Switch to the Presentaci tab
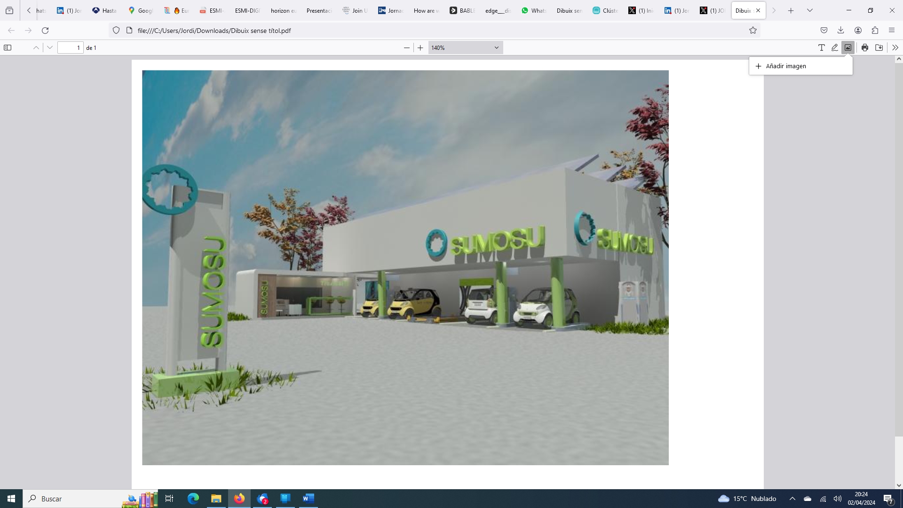The width and height of the screenshot is (903, 508). pyautogui.click(x=318, y=10)
